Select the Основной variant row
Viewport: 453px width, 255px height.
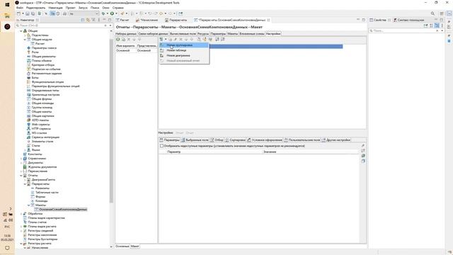tap(136, 50)
